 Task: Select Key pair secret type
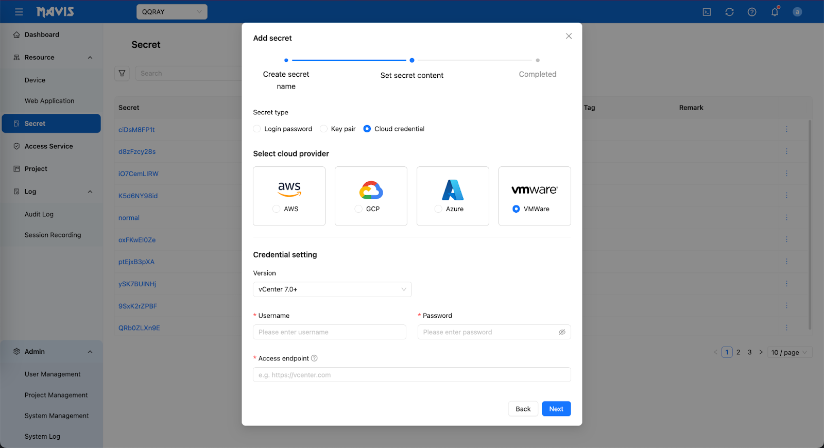click(x=323, y=129)
